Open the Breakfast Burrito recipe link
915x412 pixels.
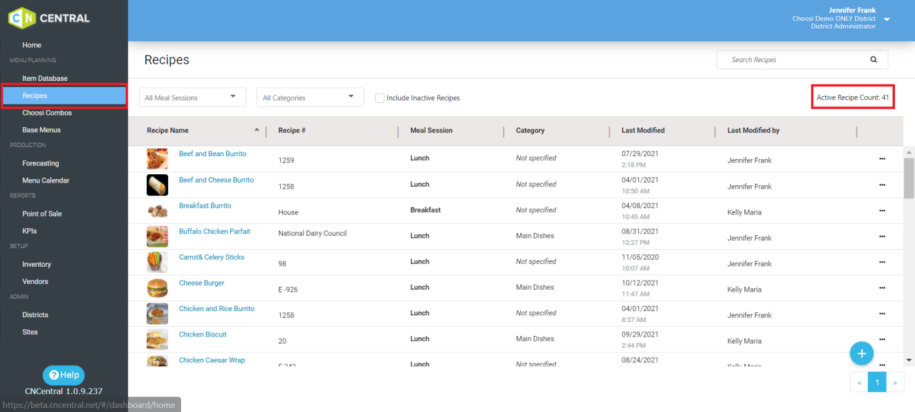(x=205, y=206)
